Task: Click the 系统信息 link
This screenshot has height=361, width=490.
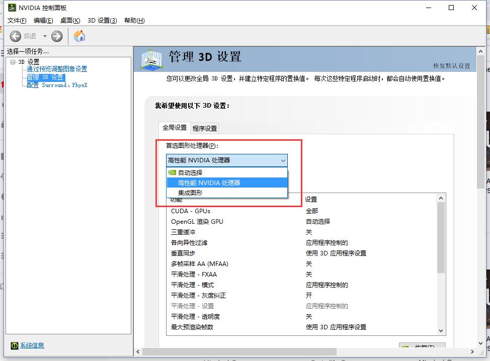Action: click(x=32, y=345)
